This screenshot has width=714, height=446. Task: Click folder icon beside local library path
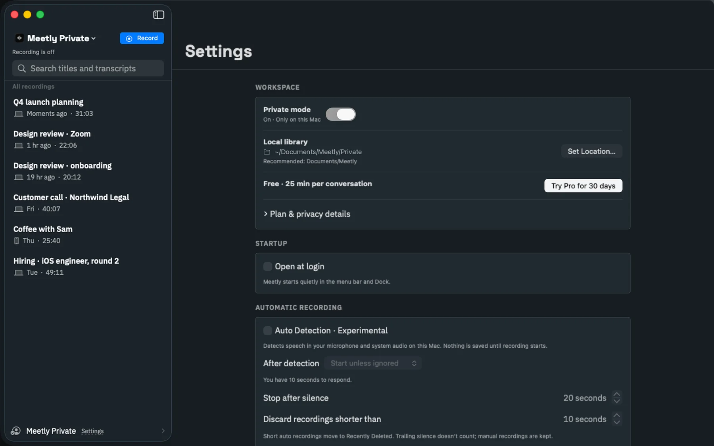pyautogui.click(x=267, y=152)
